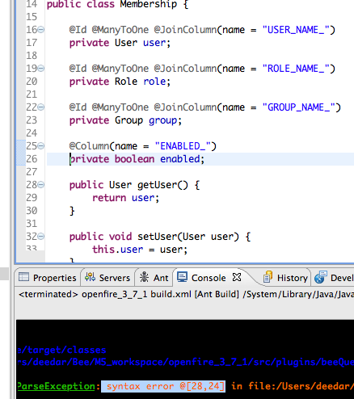
Task: Click 'return user;' statement
Action: point(126,198)
